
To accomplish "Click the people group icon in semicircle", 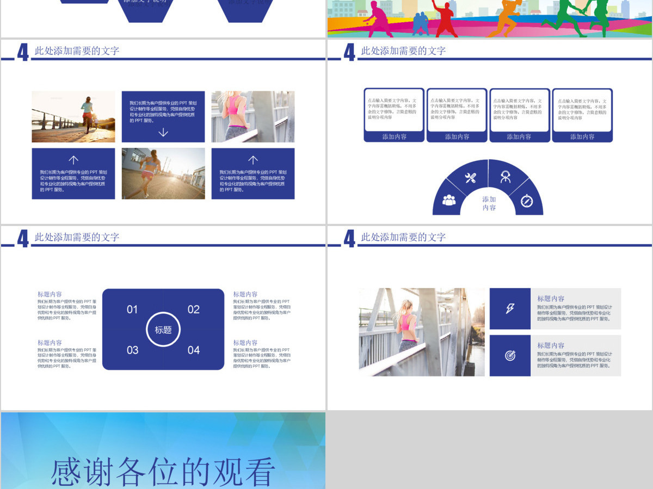I will pyautogui.click(x=449, y=200).
